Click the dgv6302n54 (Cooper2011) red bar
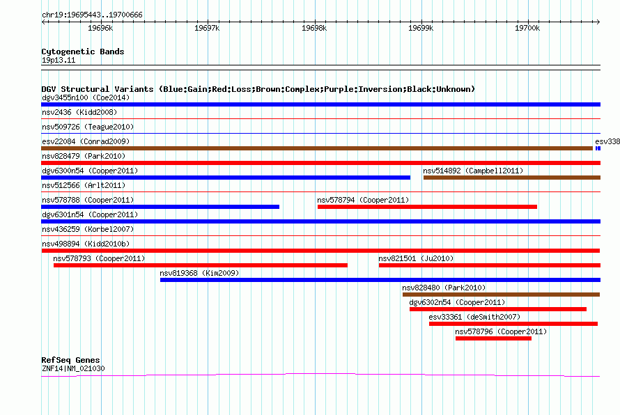 point(498,309)
